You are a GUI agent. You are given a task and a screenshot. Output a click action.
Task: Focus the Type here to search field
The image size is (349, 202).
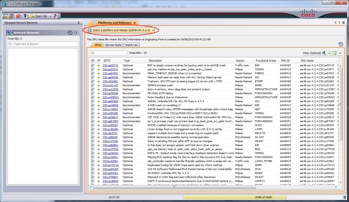[x=43, y=44]
